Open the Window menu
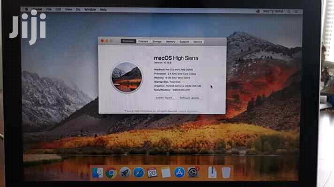 [90, 9]
